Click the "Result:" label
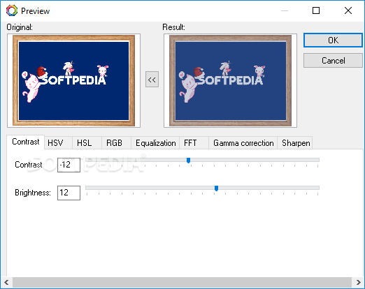 [173, 27]
